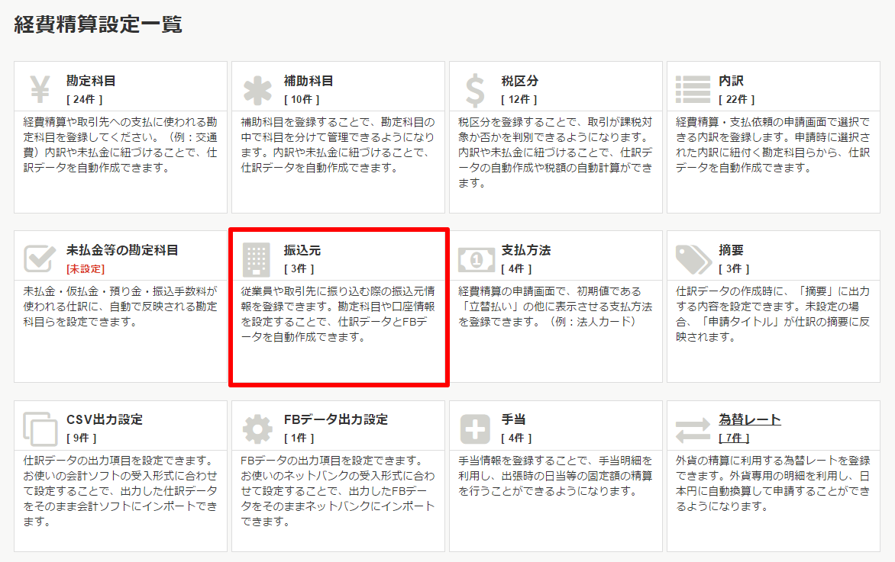The width and height of the screenshot is (895, 562).
Task: Click the asterisk icon for 補助科目
Action: (257, 90)
